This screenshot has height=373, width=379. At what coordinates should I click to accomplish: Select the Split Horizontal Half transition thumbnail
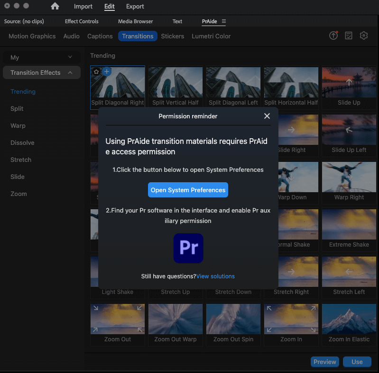click(291, 82)
